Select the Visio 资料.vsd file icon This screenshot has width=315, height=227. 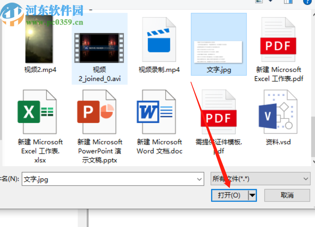coord(278,112)
